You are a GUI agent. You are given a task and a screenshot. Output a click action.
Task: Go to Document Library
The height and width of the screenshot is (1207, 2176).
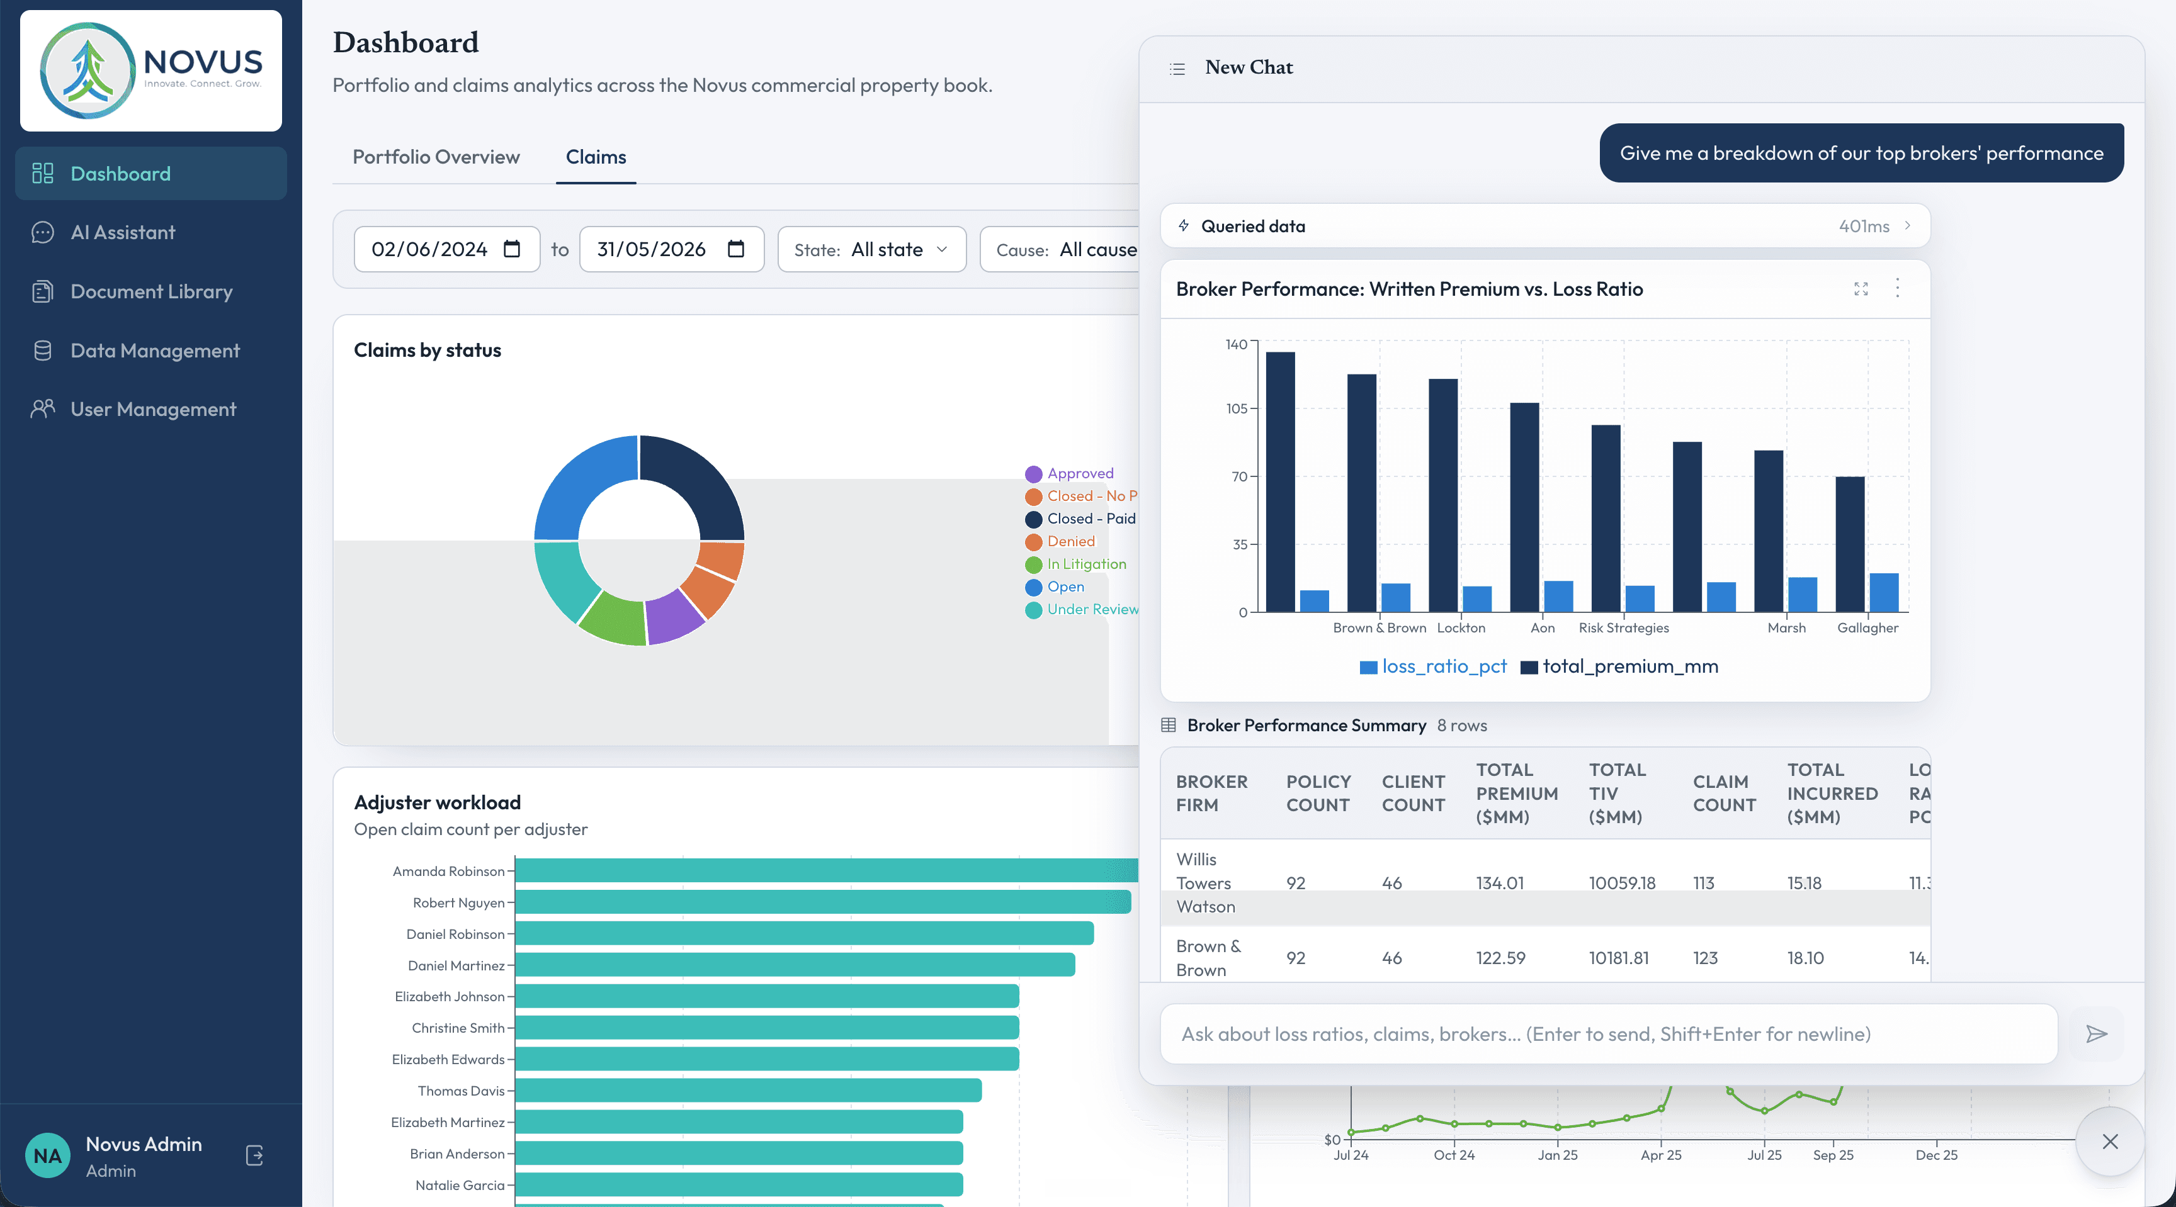tap(150, 291)
